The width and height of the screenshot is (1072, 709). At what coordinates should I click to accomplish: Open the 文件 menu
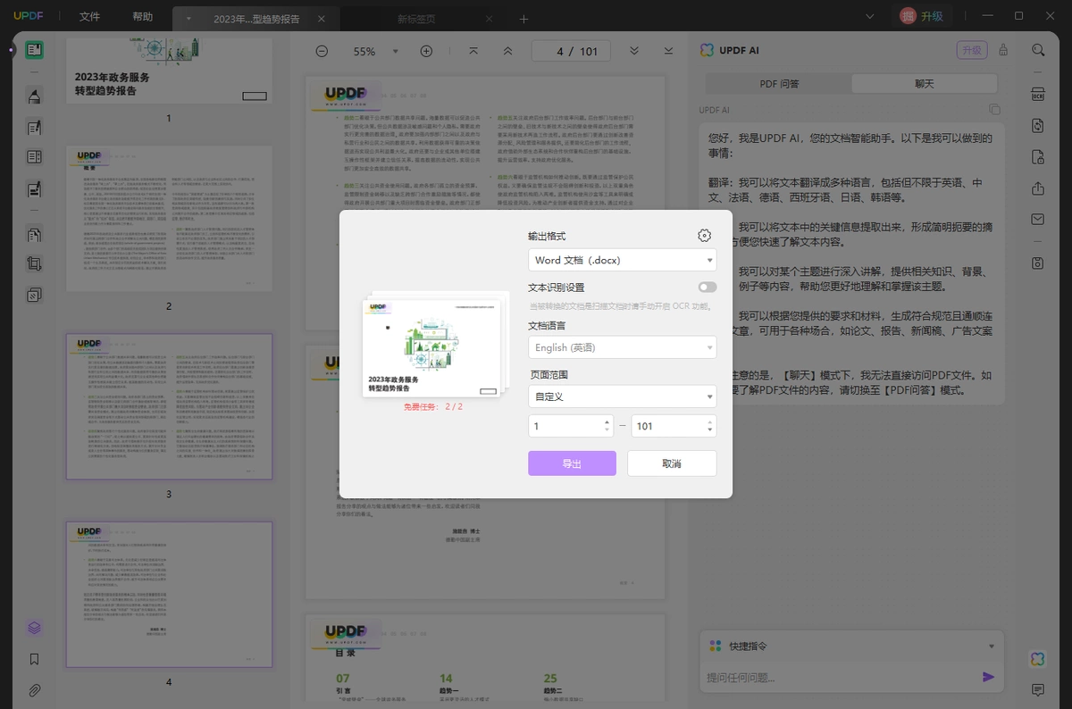coord(89,17)
